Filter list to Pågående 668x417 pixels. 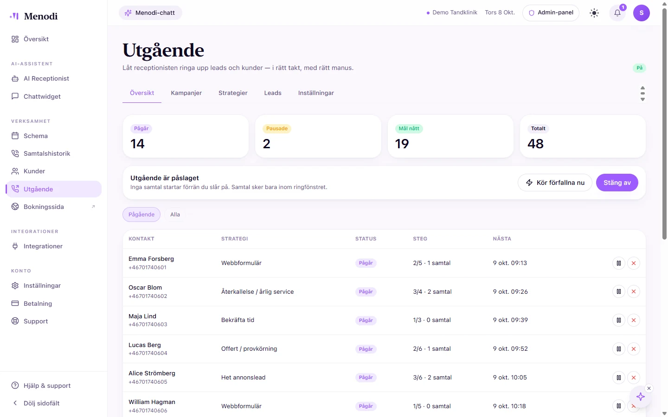(x=141, y=215)
